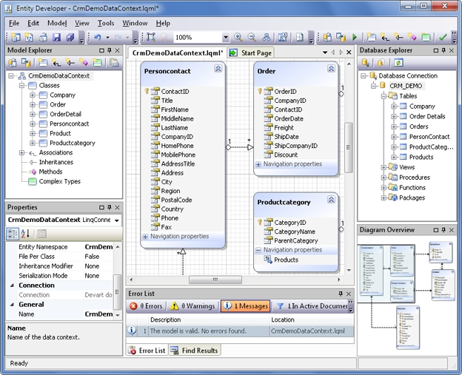Click the Undo arrow icon
Image resolution: width=462 pixels, height=375 pixels.
[98, 38]
